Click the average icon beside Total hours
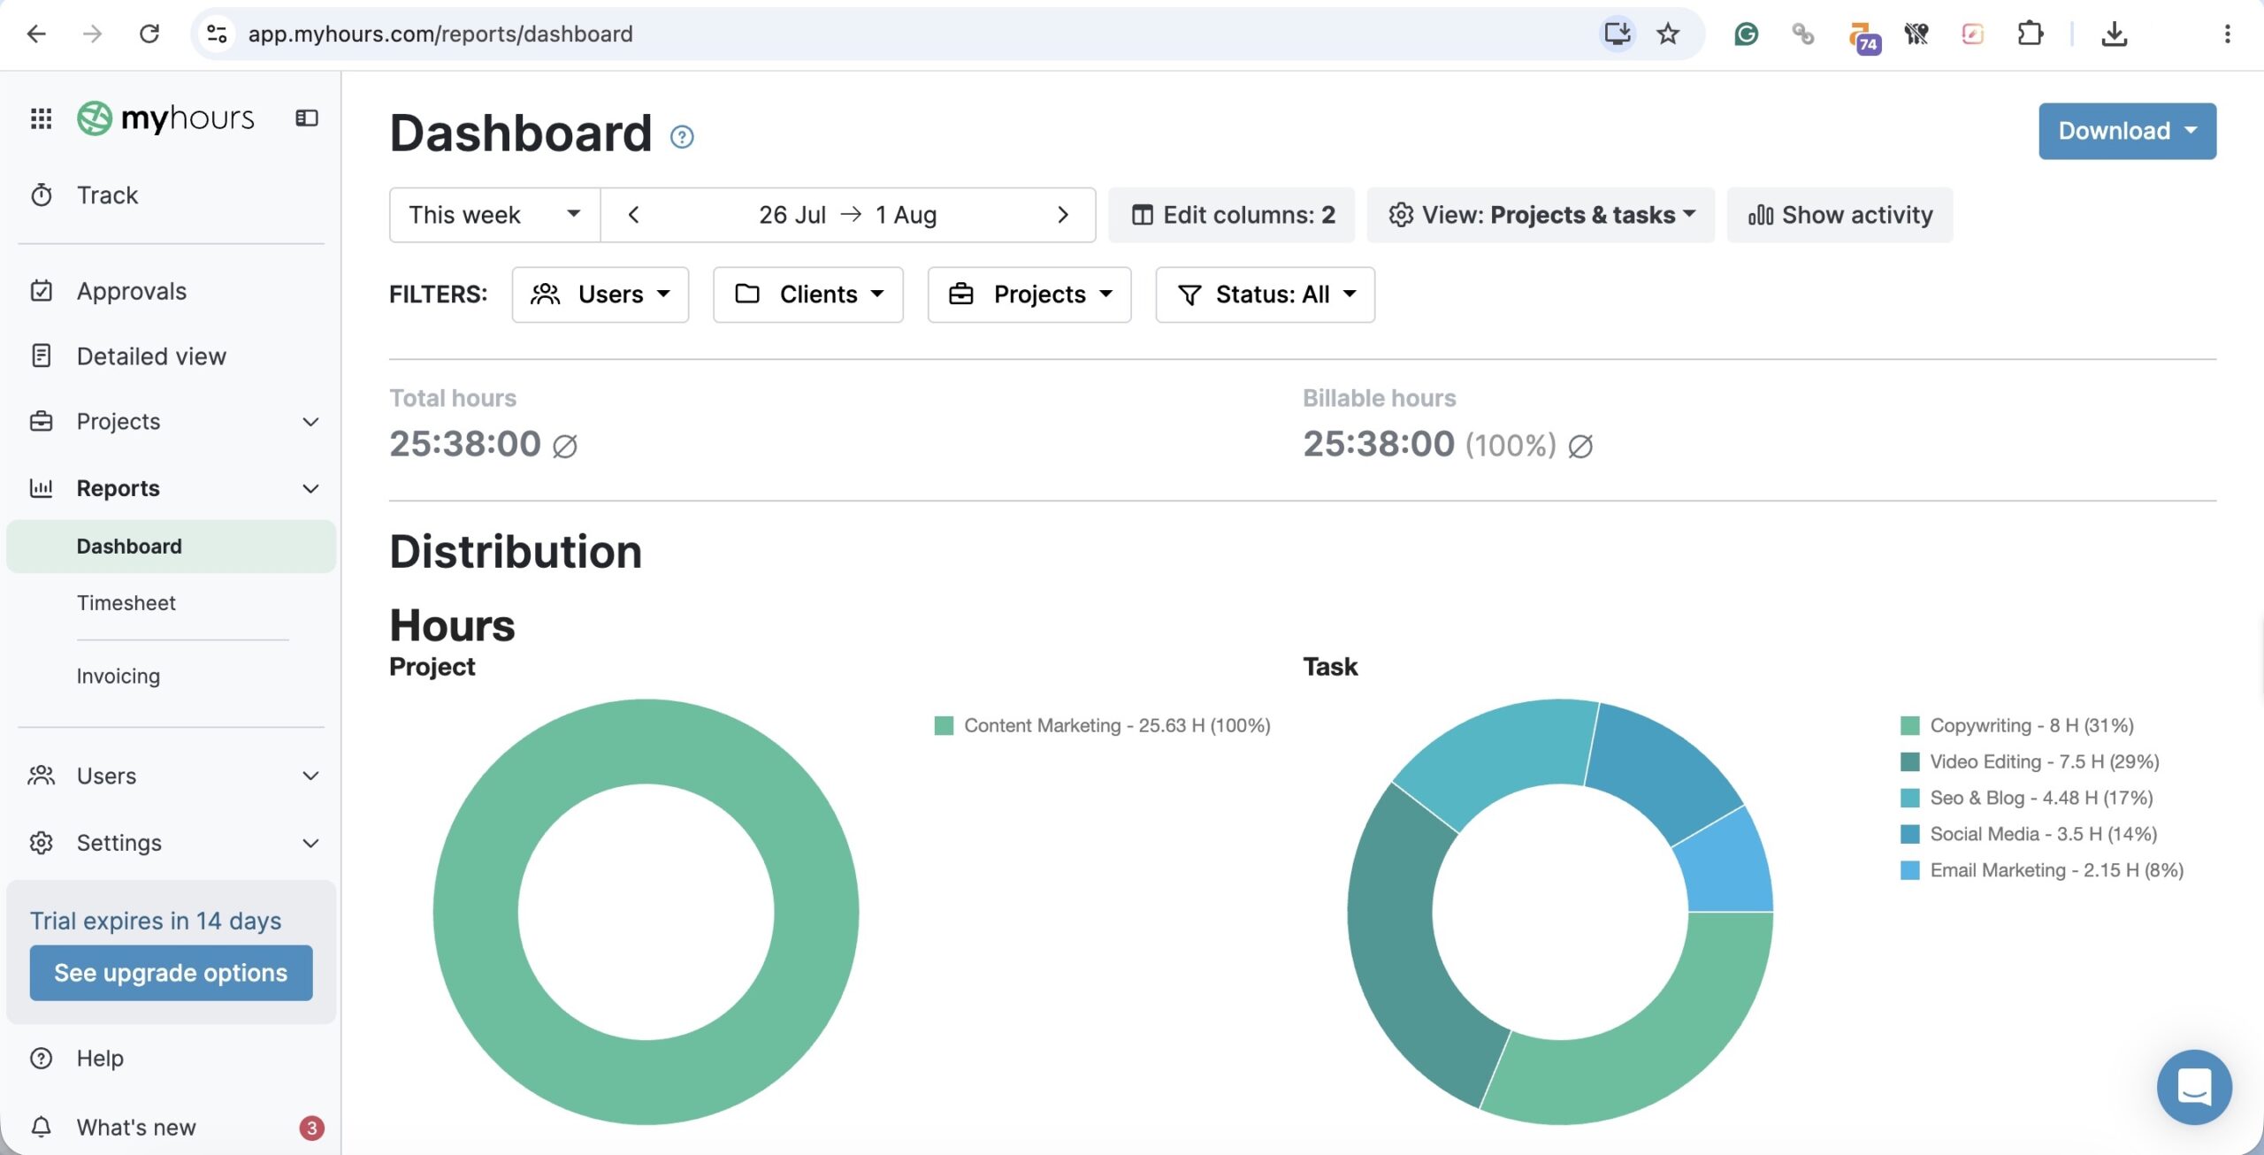Image resolution: width=2264 pixels, height=1155 pixels. tap(565, 447)
